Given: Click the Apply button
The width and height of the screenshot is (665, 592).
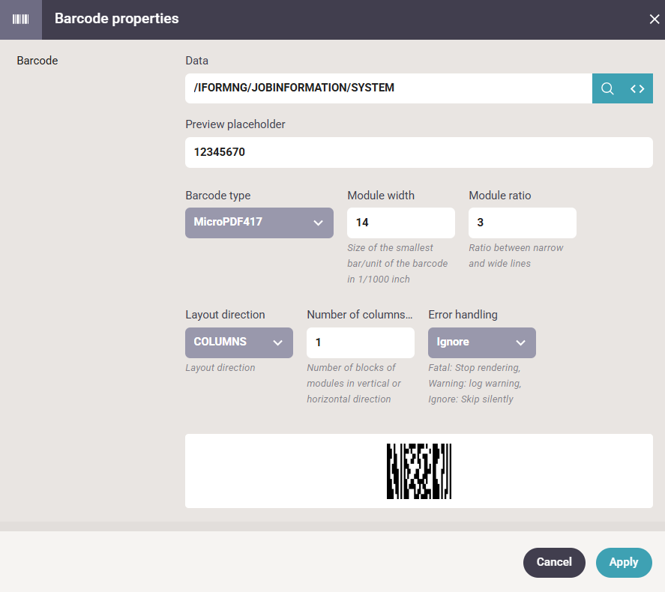Looking at the screenshot, I should pyautogui.click(x=624, y=562).
